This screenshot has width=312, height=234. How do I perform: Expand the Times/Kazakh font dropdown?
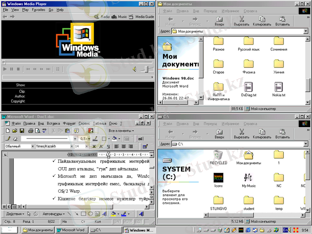coord(72,147)
